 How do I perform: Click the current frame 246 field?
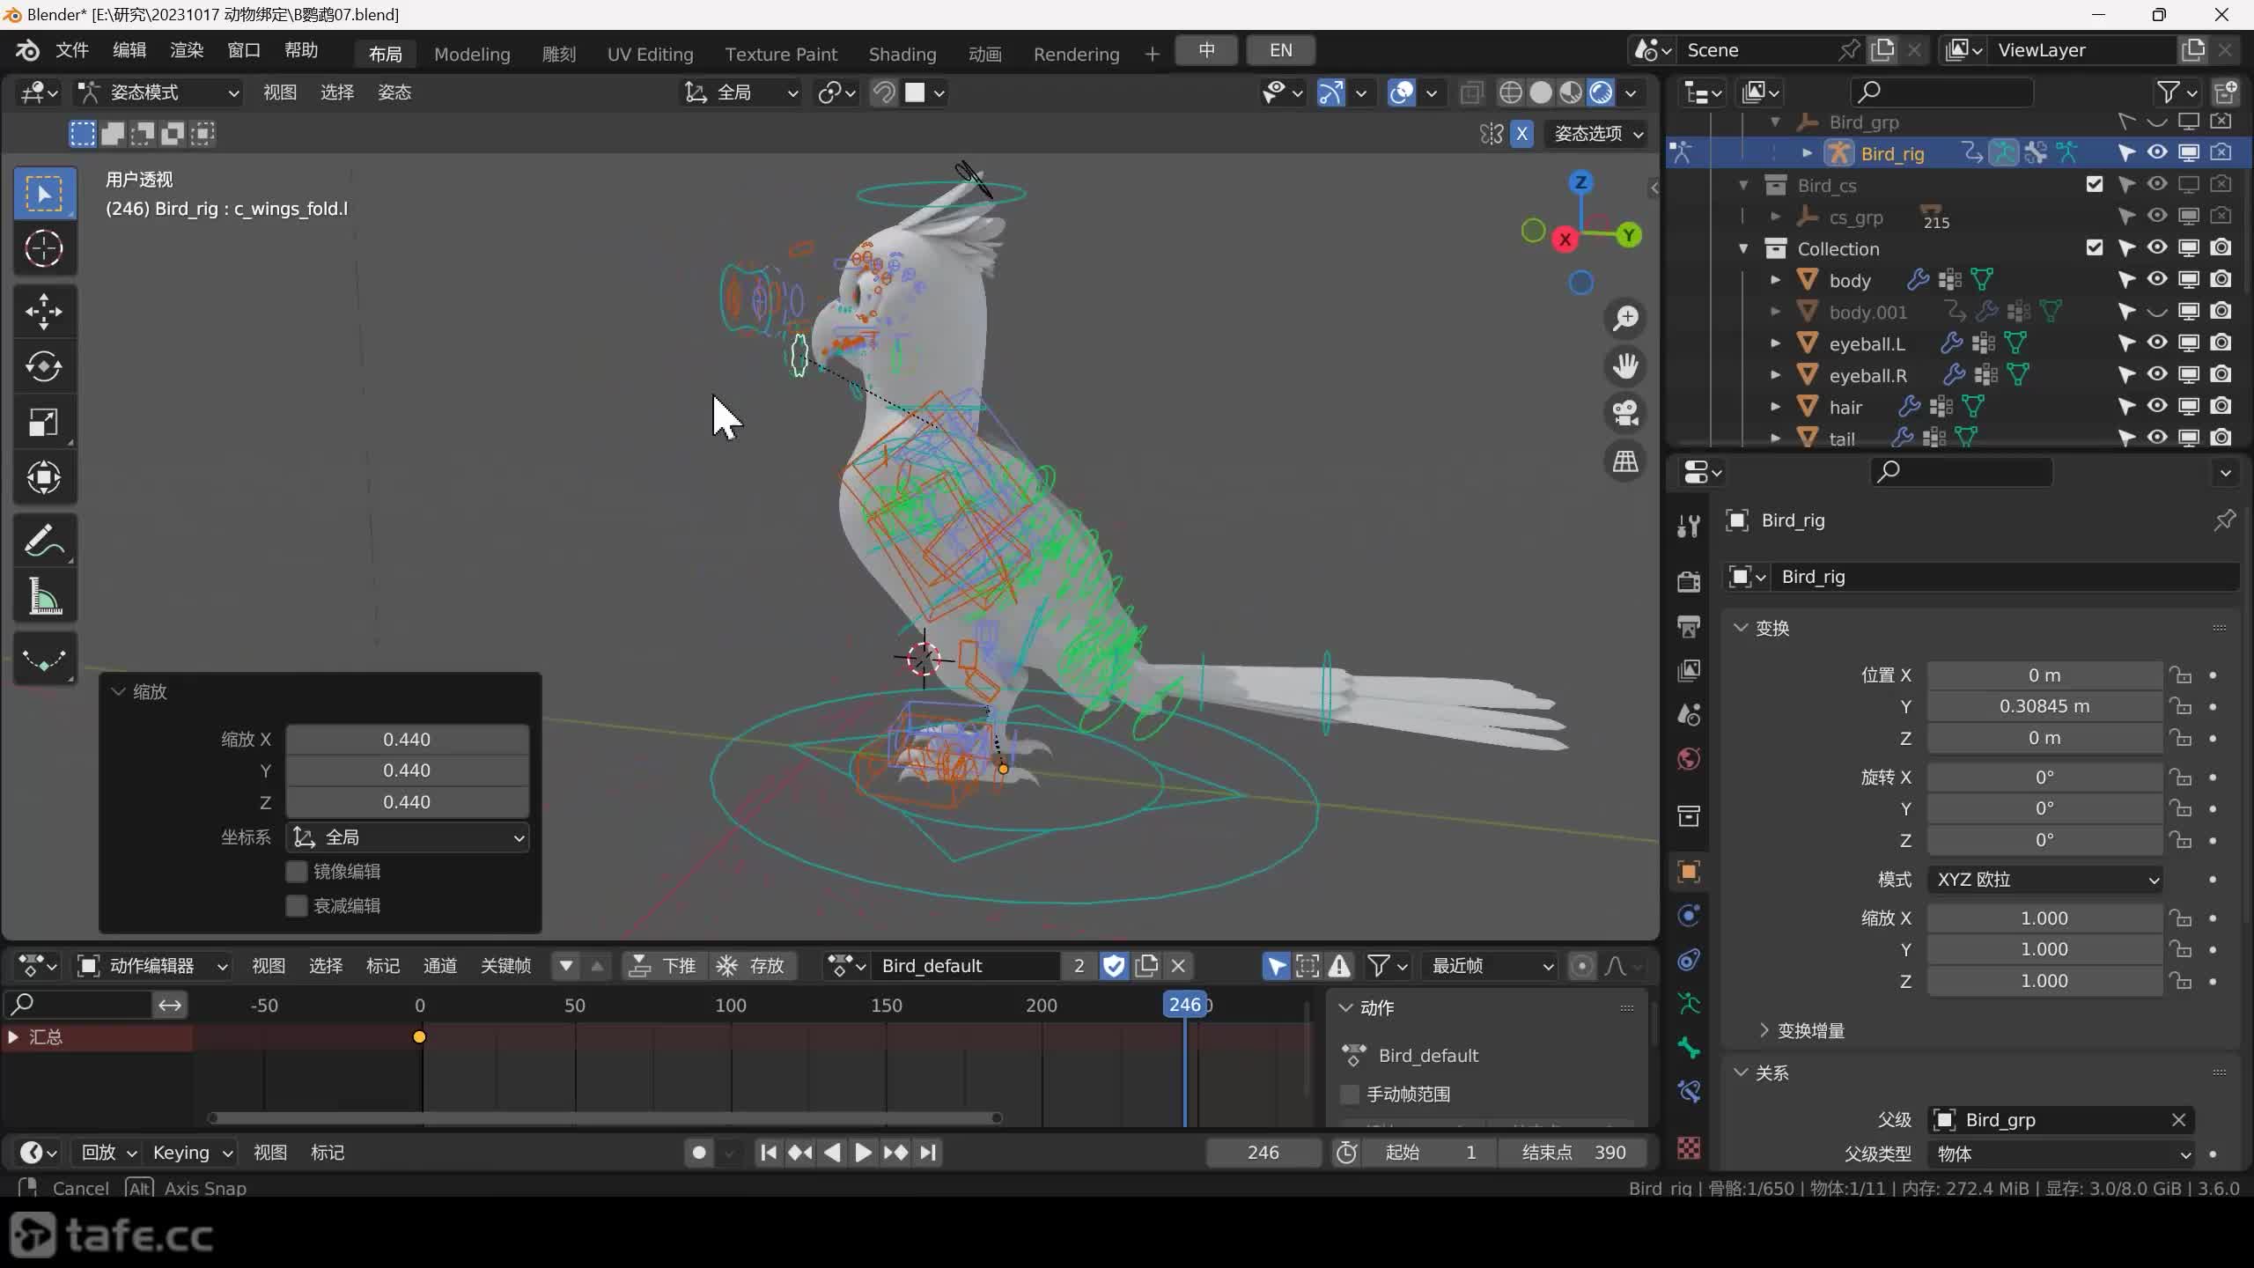click(1263, 1153)
